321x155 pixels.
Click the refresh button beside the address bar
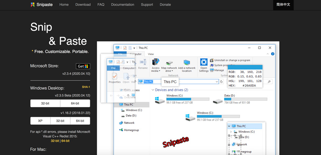tap(221, 82)
